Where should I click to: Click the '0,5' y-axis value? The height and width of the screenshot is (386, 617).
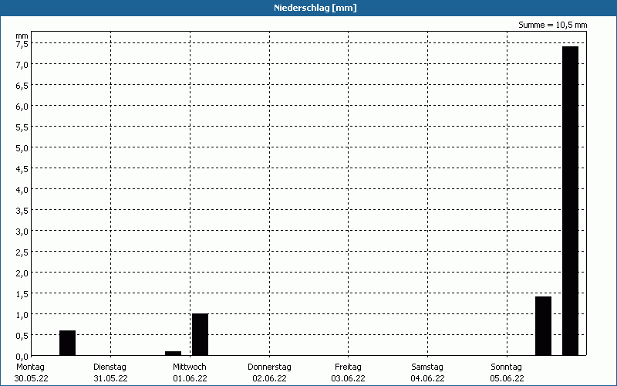click(22, 336)
